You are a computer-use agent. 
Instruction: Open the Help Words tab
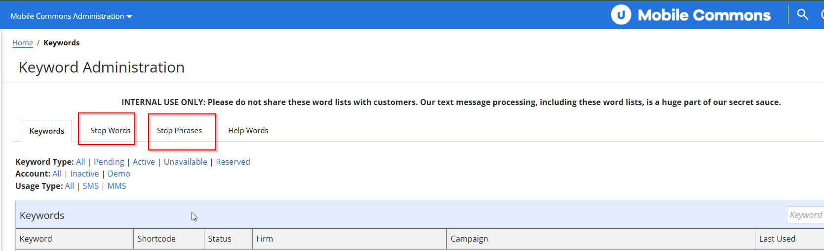248,131
